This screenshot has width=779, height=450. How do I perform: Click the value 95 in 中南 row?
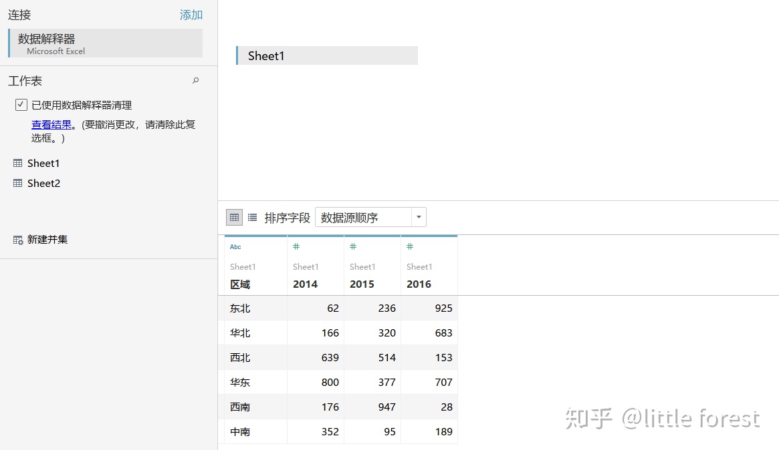[390, 432]
